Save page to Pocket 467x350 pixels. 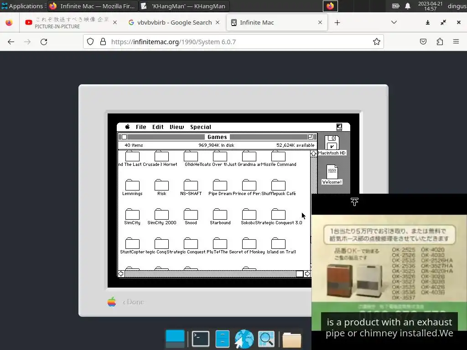423,41
